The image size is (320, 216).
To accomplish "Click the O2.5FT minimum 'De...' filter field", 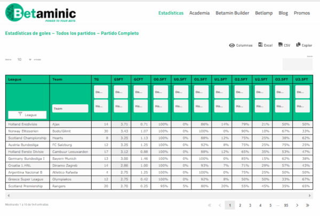I will [242, 92].
